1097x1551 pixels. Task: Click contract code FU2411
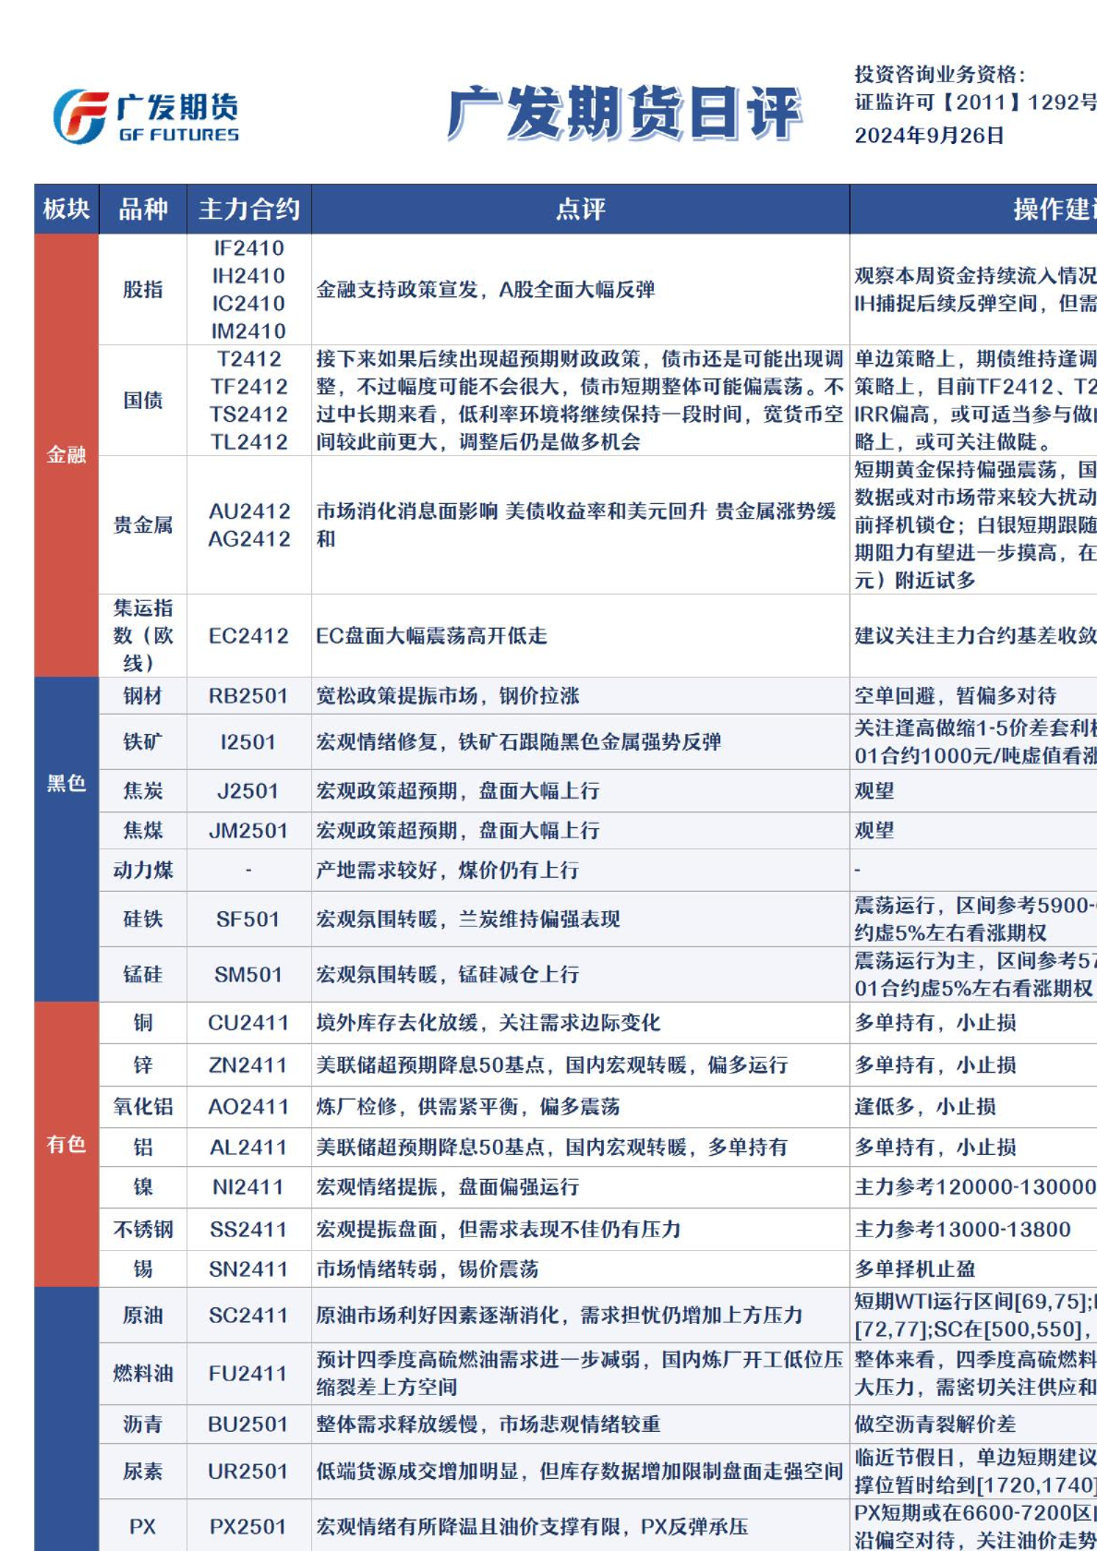(248, 1374)
